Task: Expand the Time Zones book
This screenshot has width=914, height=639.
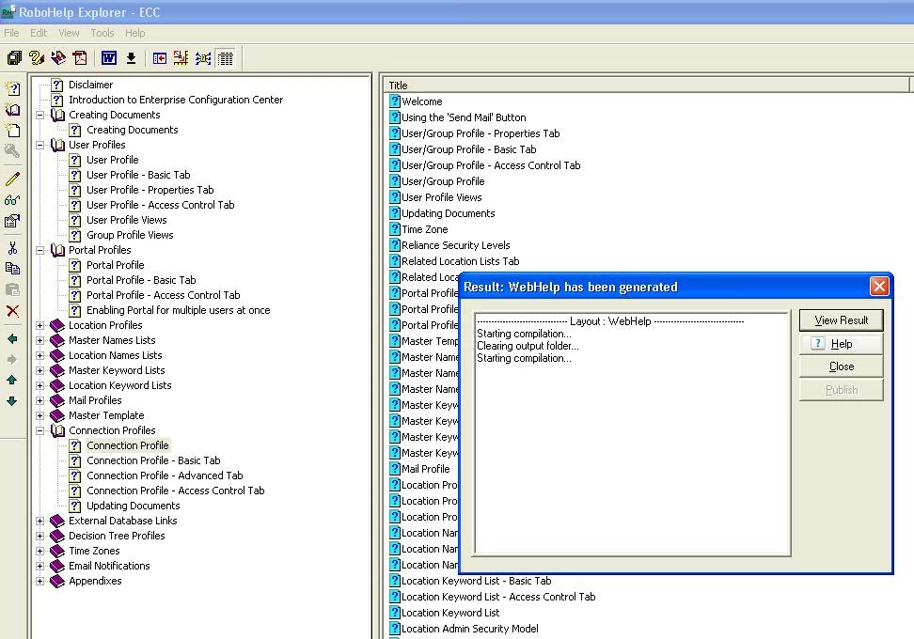Action: point(40,551)
